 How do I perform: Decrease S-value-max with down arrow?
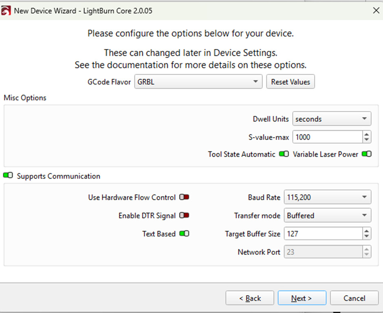point(367,140)
